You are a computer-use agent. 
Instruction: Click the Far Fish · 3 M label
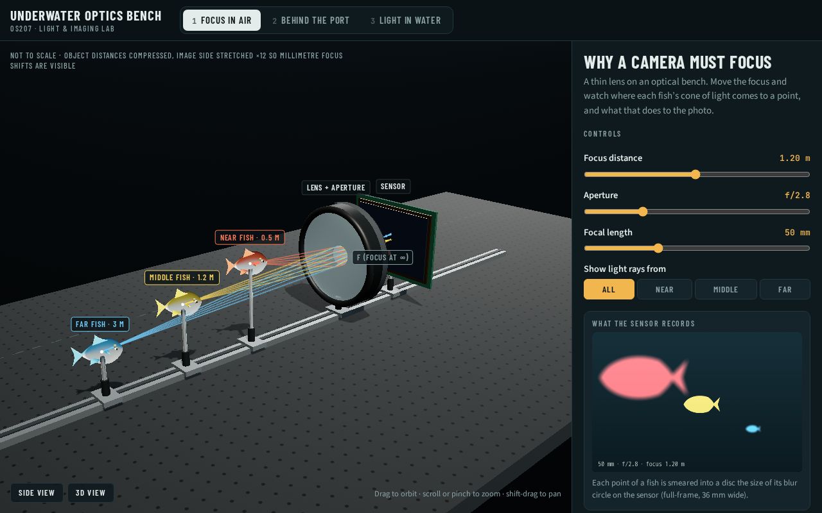coord(100,324)
